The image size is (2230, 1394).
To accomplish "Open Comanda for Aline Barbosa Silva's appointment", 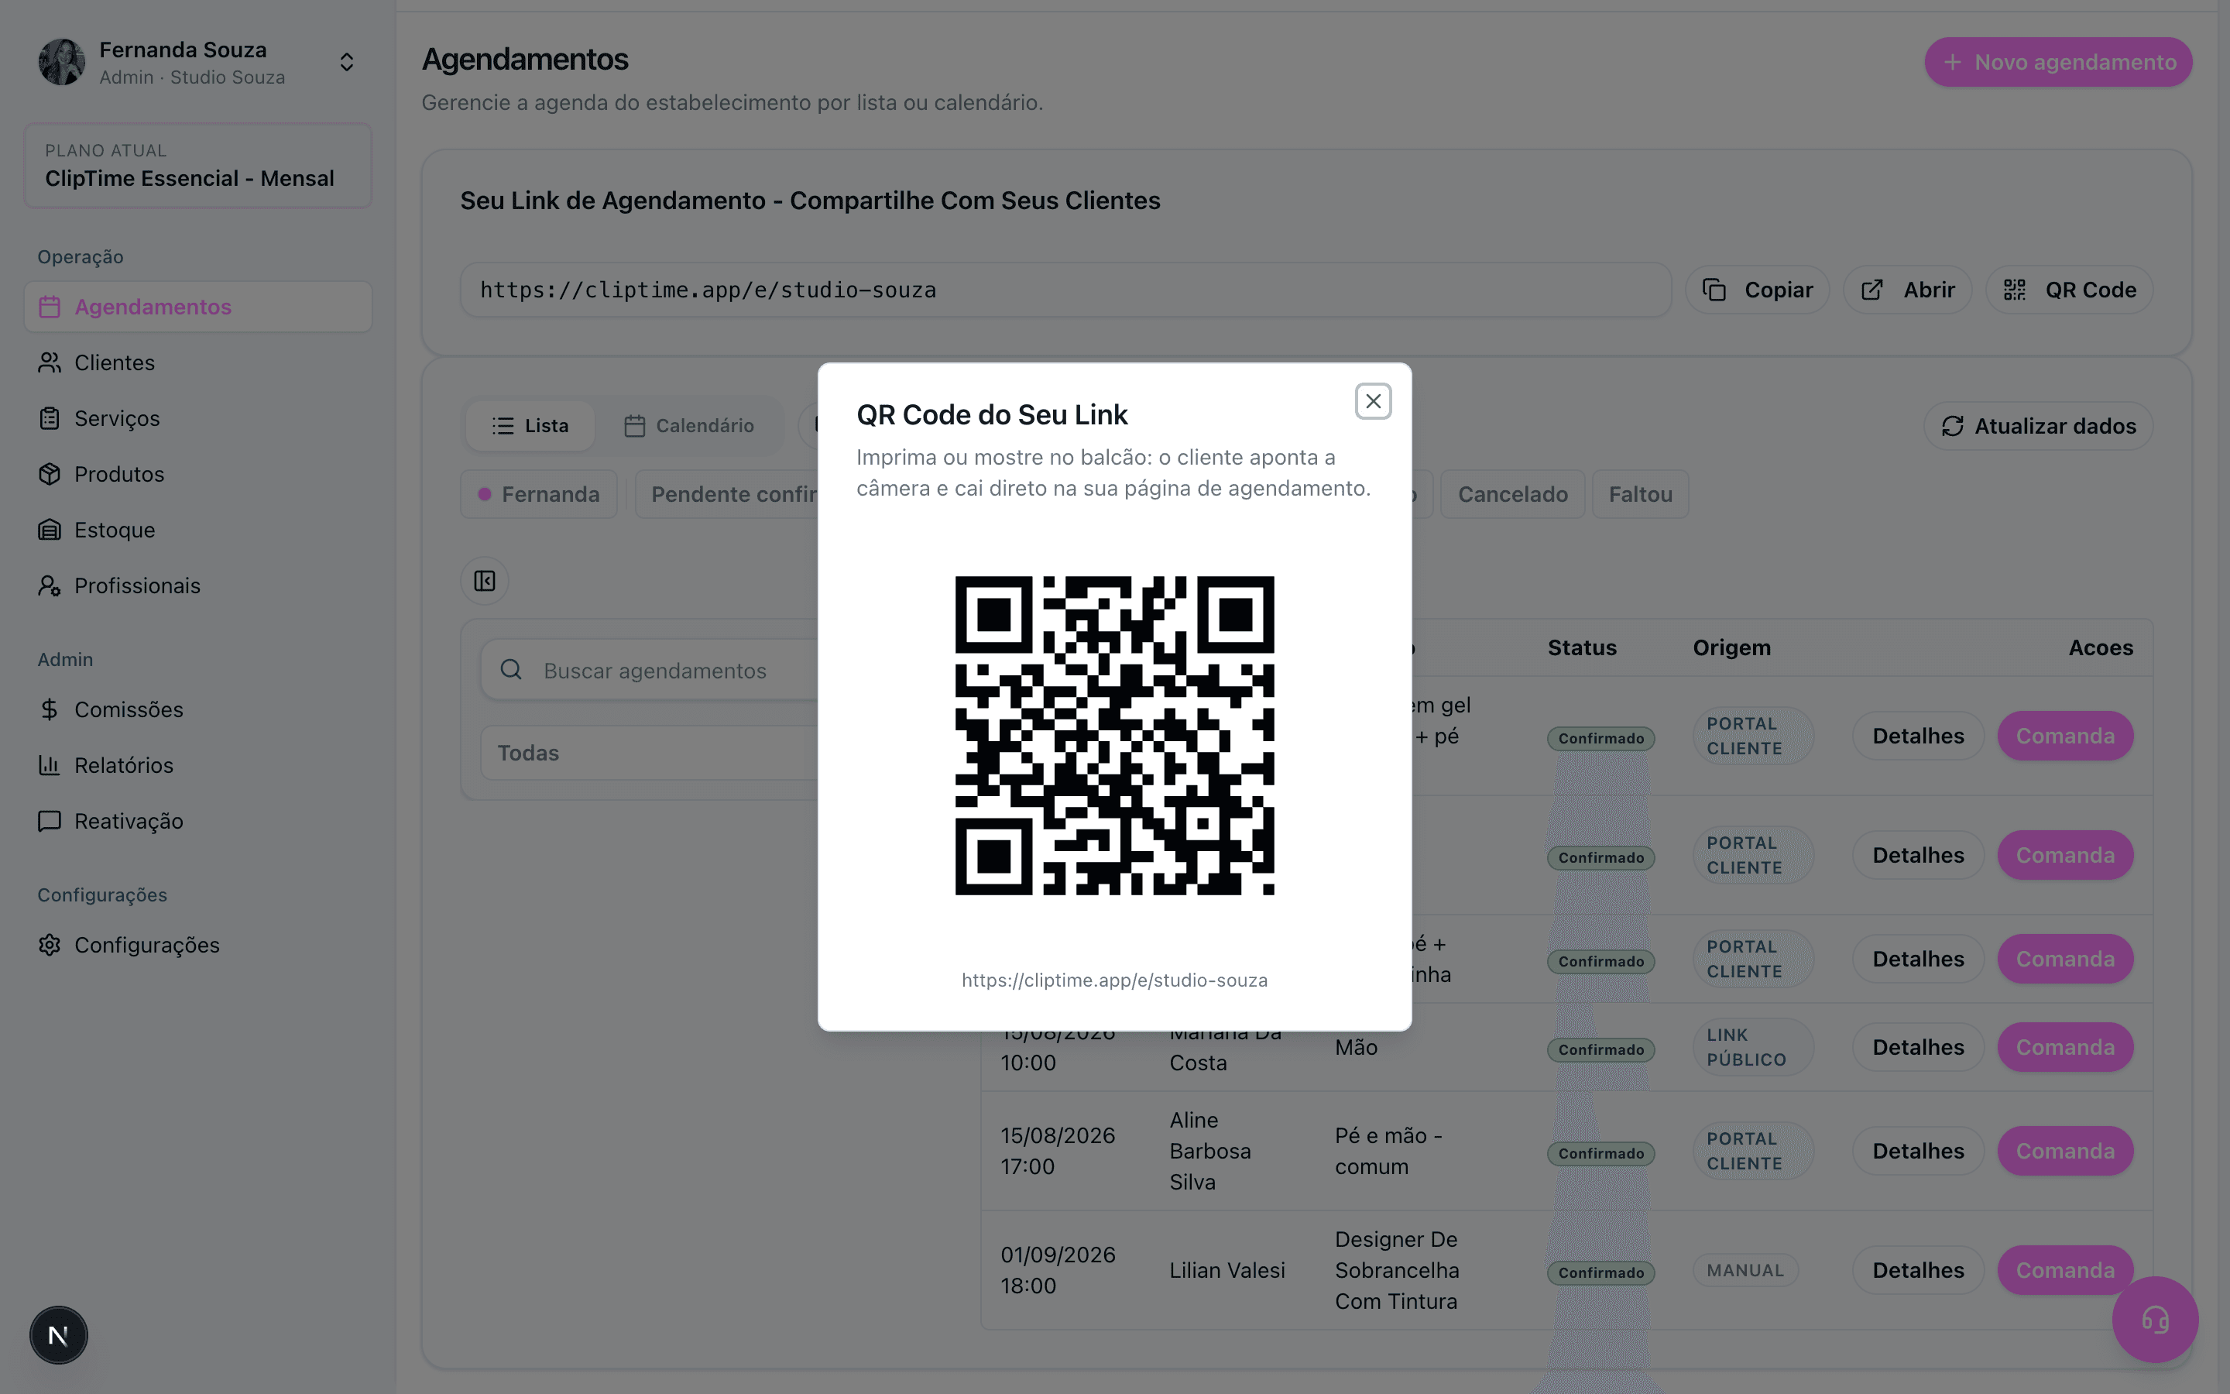I will 2065,1151.
